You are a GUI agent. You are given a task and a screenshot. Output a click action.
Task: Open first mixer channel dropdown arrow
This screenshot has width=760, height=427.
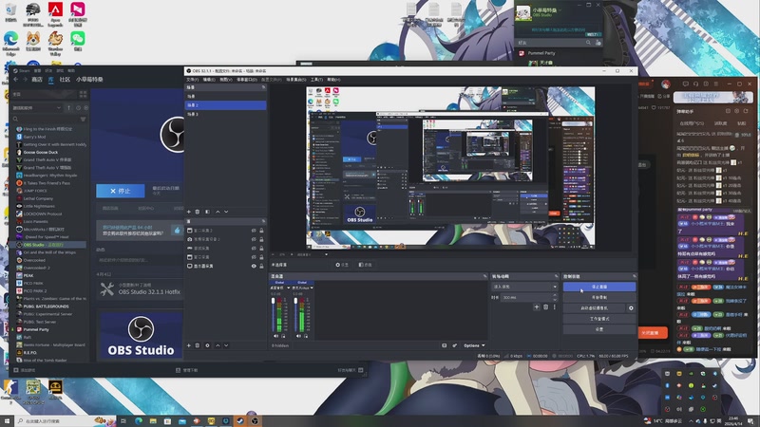coord(289,288)
